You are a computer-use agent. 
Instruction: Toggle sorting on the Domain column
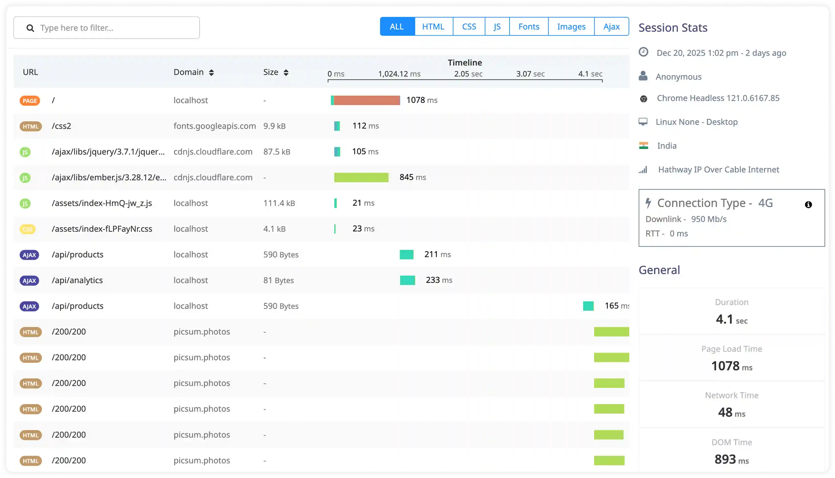coord(212,72)
